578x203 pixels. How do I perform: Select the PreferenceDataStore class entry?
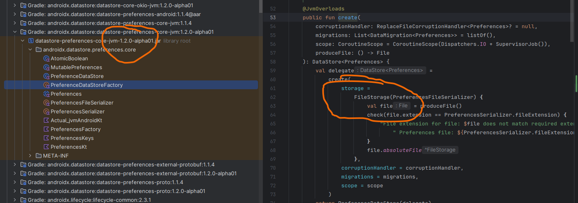[77, 76]
